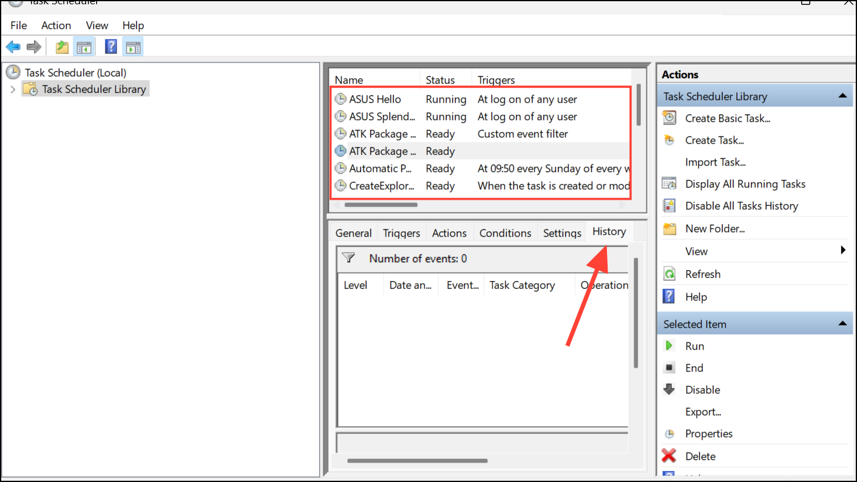857x482 pixels.
Task: Click Create Basic Task link
Action: click(x=728, y=118)
